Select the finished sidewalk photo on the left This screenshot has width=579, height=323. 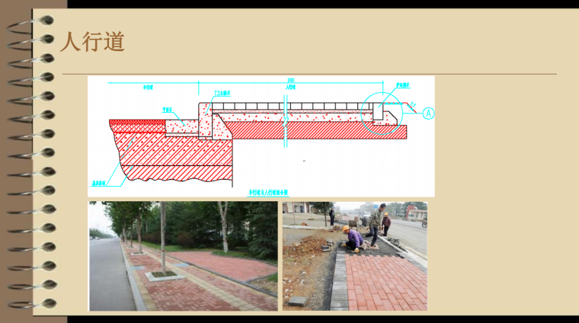tap(183, 256)
